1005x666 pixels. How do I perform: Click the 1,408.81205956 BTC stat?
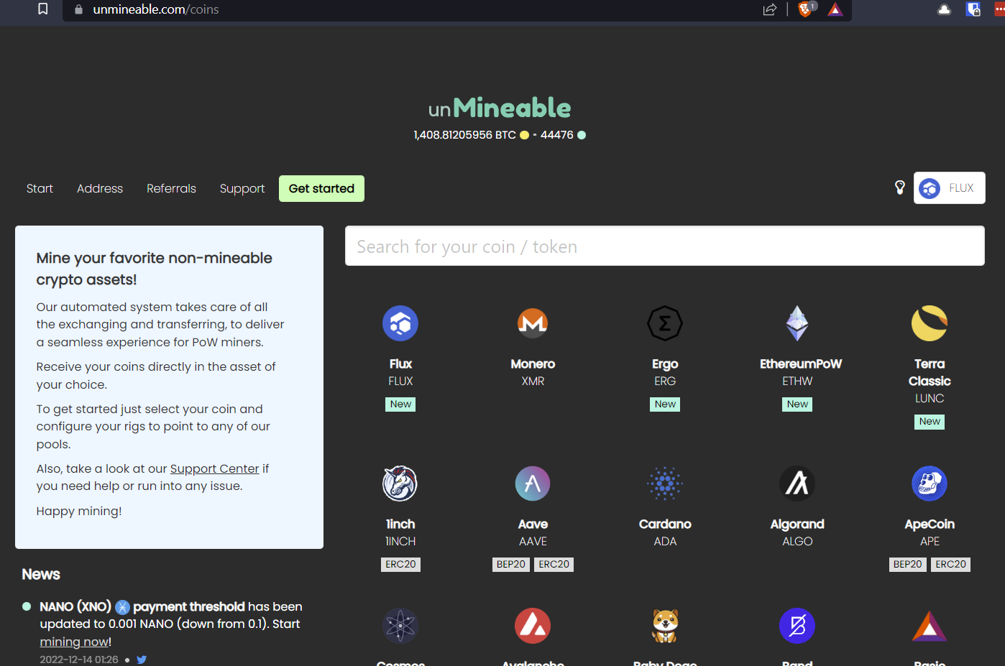point(464,135)
